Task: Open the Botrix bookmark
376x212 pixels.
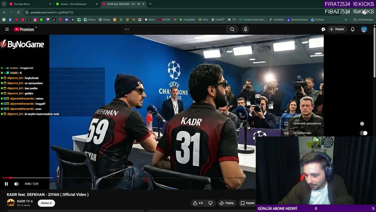Action: tap(150, 20)
